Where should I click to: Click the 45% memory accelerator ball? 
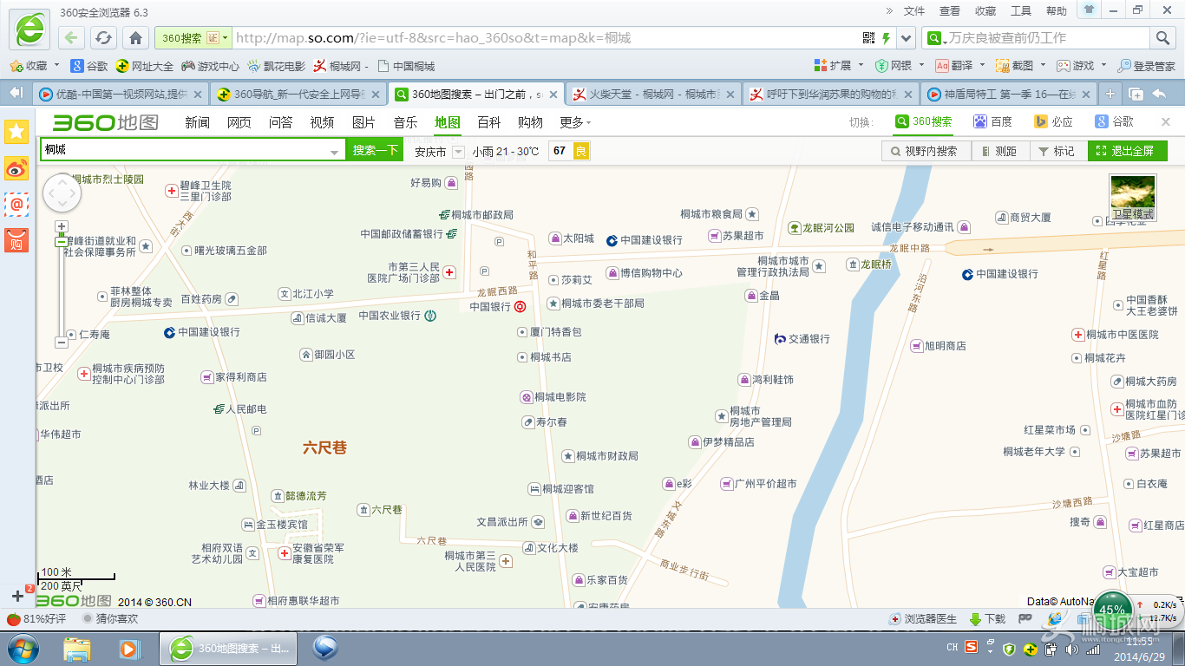[1113, 610]
